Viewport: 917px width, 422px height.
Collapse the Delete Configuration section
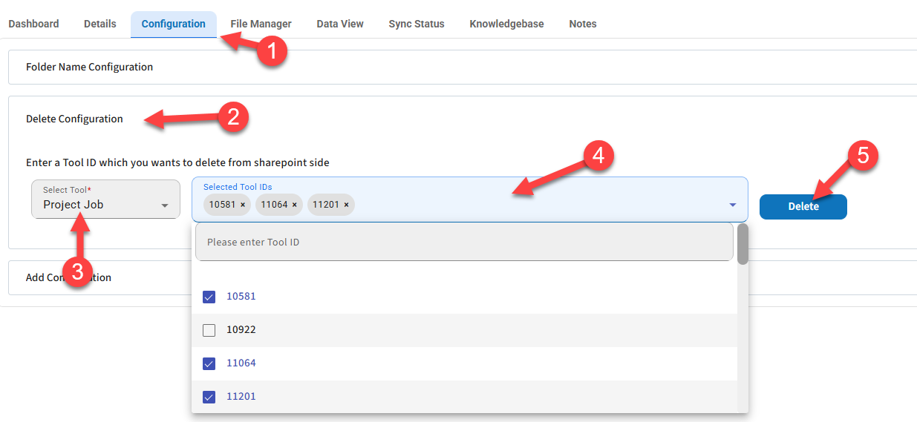(74, 119)
